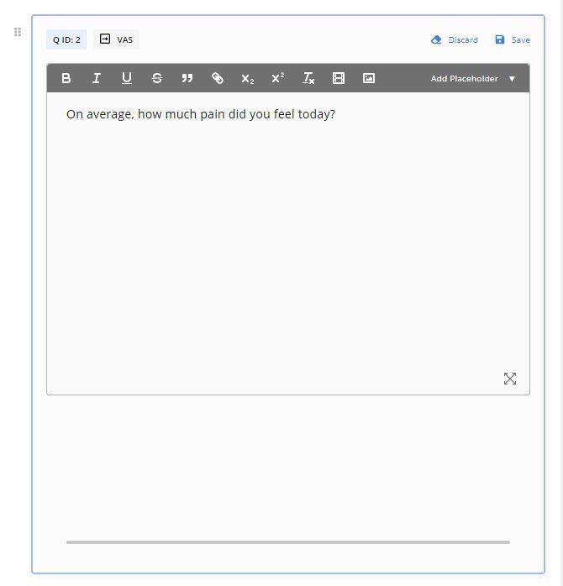Apply strikethrough formatting
563x586 pixels.
(x=157, y=78)
